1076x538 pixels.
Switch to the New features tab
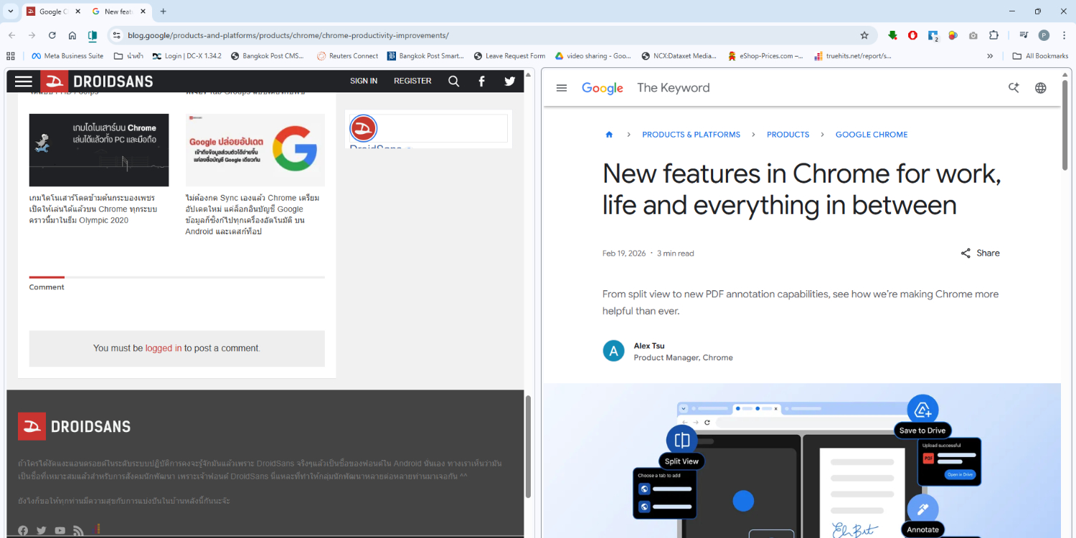(118, 11)
